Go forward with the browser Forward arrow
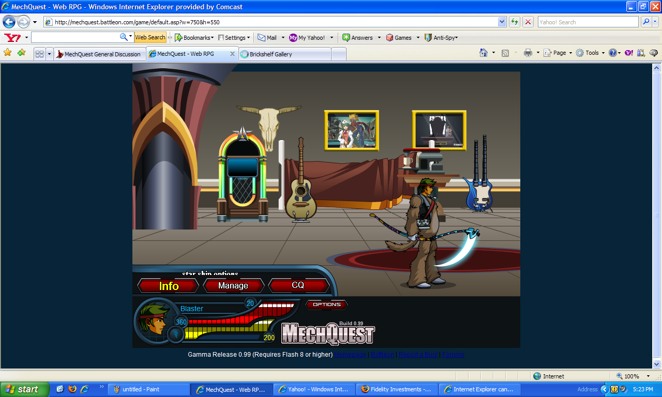662x397 pixels. click(x=23, y=22)
